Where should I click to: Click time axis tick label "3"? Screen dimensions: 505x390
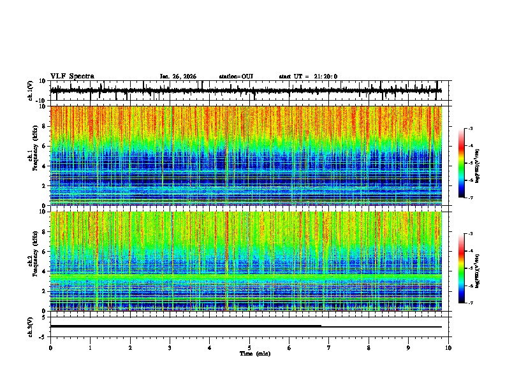[170, 348]
